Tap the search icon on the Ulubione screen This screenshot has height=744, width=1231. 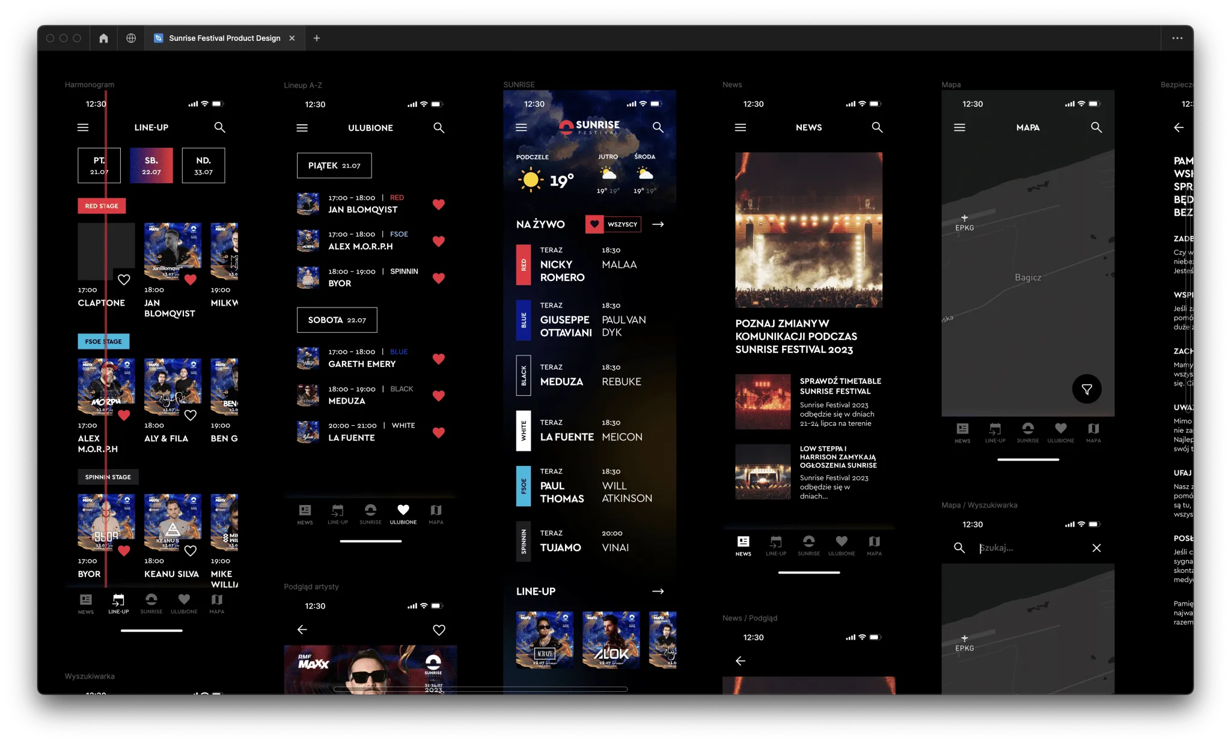(x=439, y=128)
